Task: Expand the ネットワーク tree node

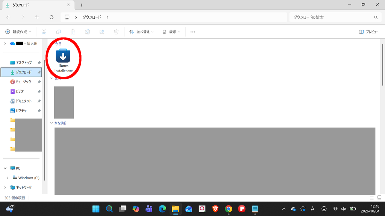Action: pyautogui.click(x=5, y=187)
